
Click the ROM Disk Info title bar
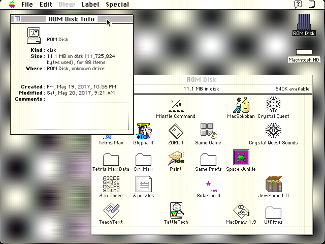(x=72, y=19)
